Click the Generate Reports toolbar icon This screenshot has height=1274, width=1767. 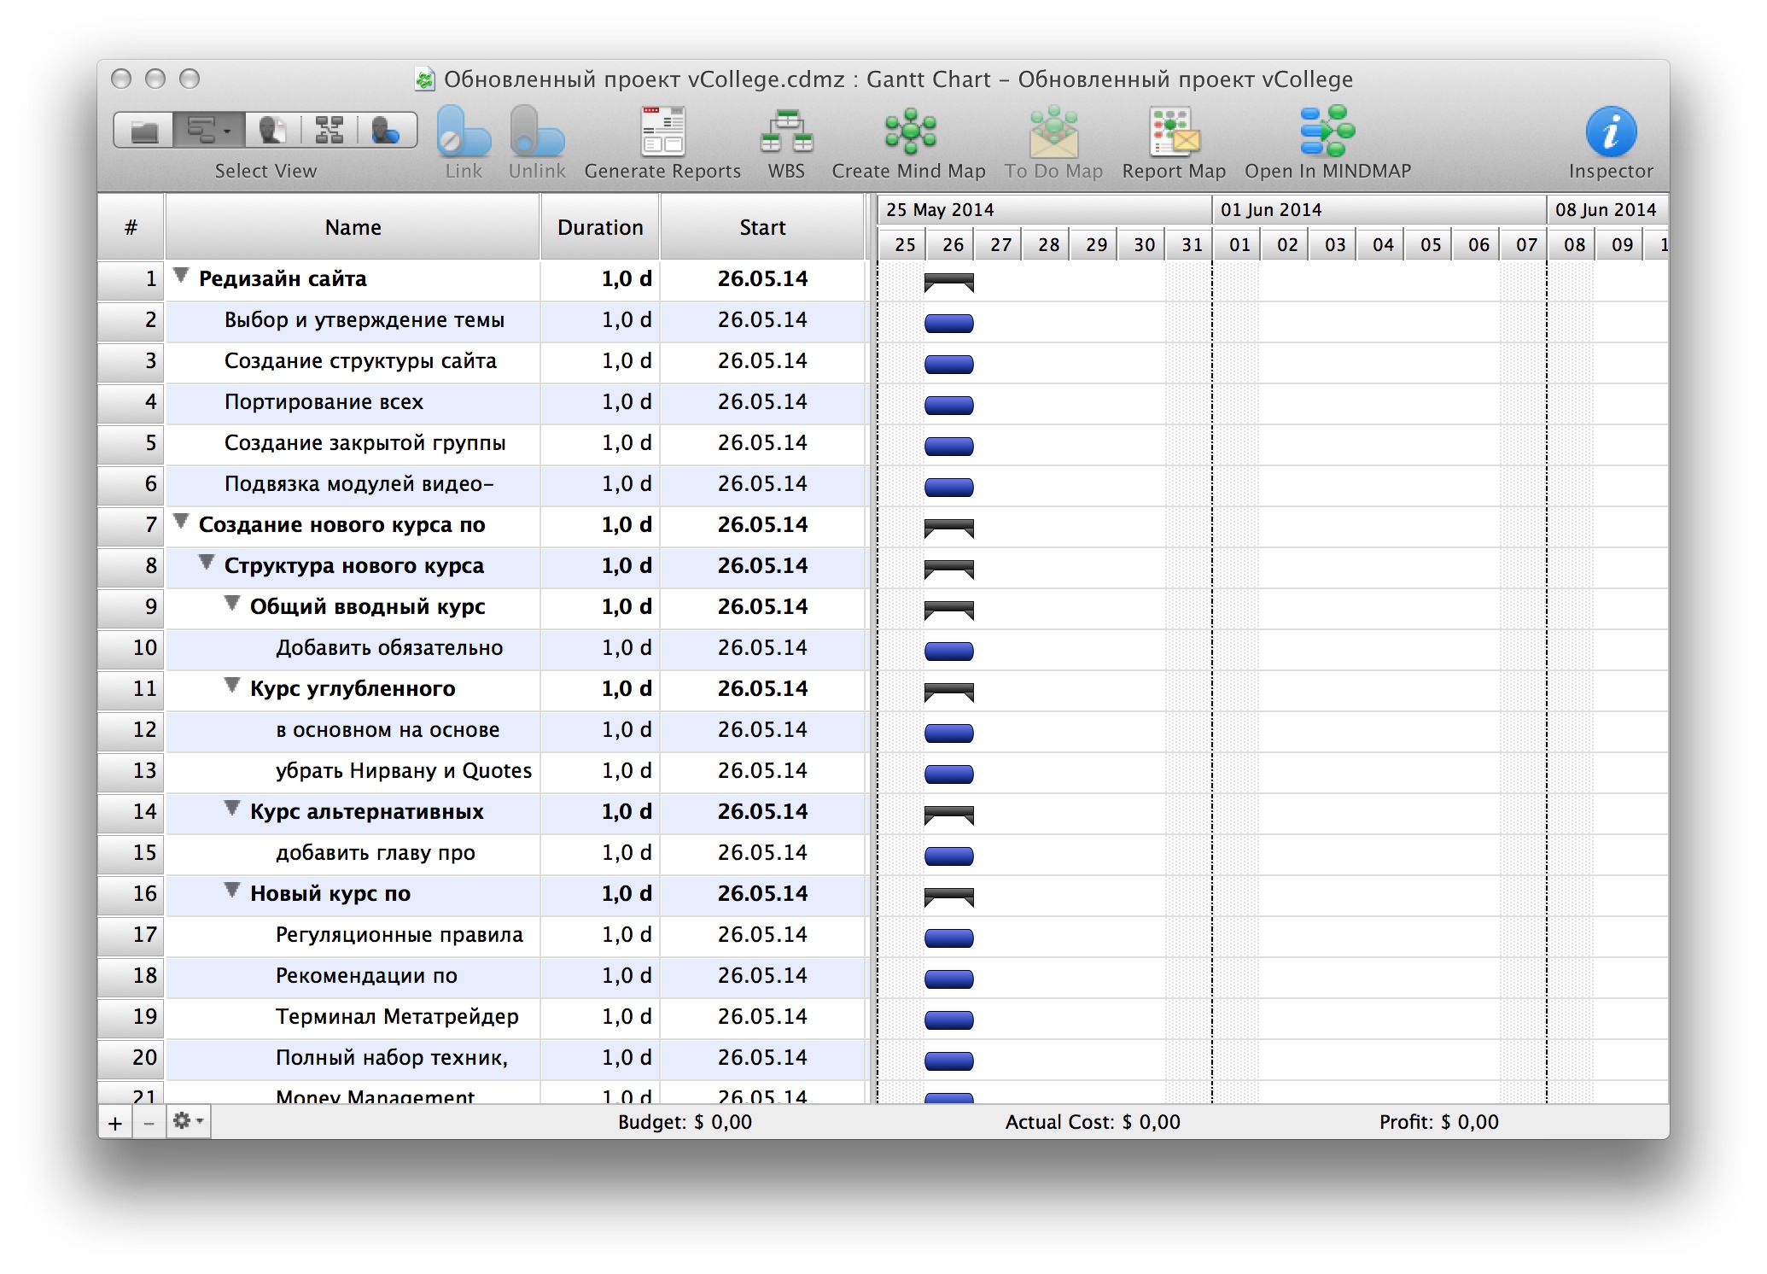[x=662, y=132]
